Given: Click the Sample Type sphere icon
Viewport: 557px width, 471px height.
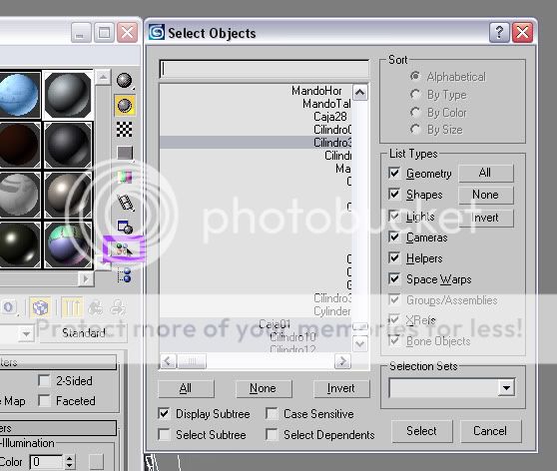Looking at the screenshot, I should pyautogui.click(x=124, y=81).
